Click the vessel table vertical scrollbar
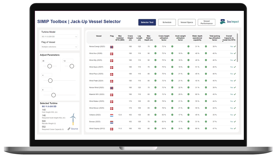This screenshot has width=278, height=158. point(237,48)
